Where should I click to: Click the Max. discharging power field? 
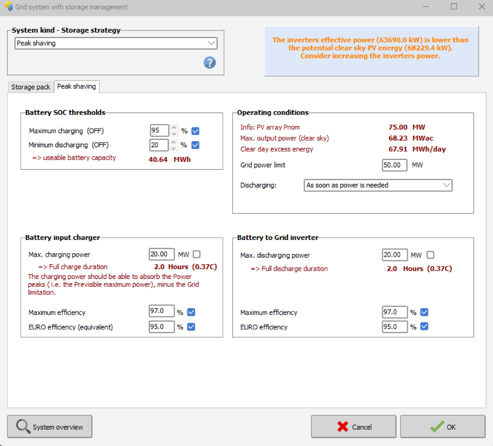click(394, 255)
